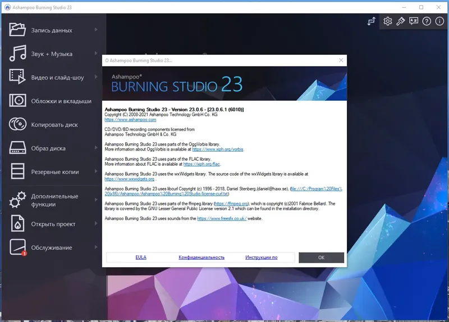Open the xiph.org/vorbis link
Screen dimensions: 449x322
point(218,149)
